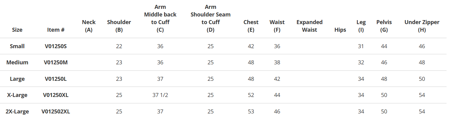449x118 pixels.
Task: Select item number V01250M
Action: [56, 63]
